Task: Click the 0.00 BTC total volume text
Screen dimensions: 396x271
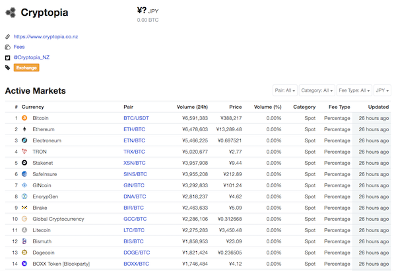Action: click(x=148, y=20)
